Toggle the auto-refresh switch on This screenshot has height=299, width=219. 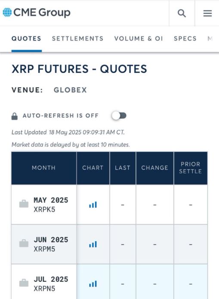[x=119, y=116]
